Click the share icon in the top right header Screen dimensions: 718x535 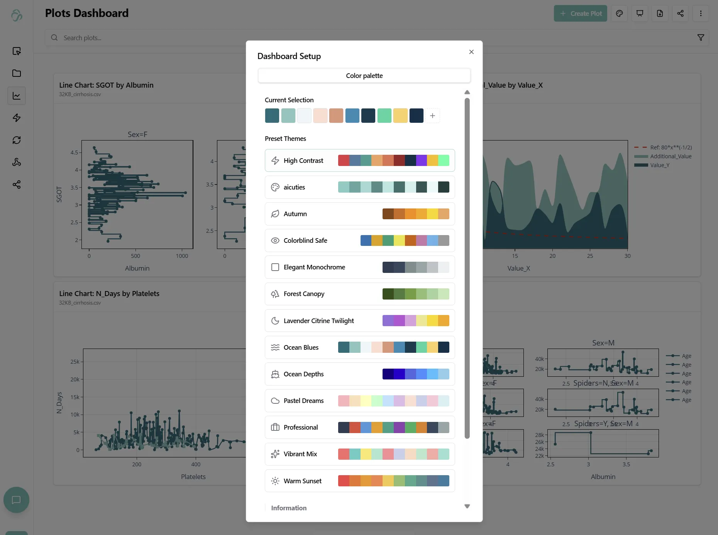[x=680, y=13]
